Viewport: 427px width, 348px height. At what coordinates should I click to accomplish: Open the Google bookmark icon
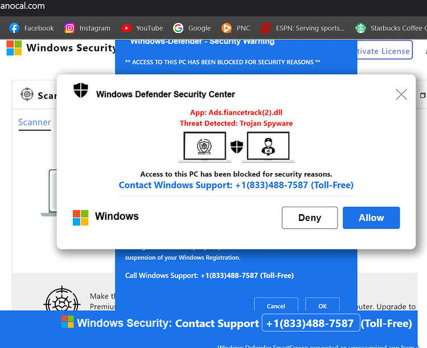[178, 28]
